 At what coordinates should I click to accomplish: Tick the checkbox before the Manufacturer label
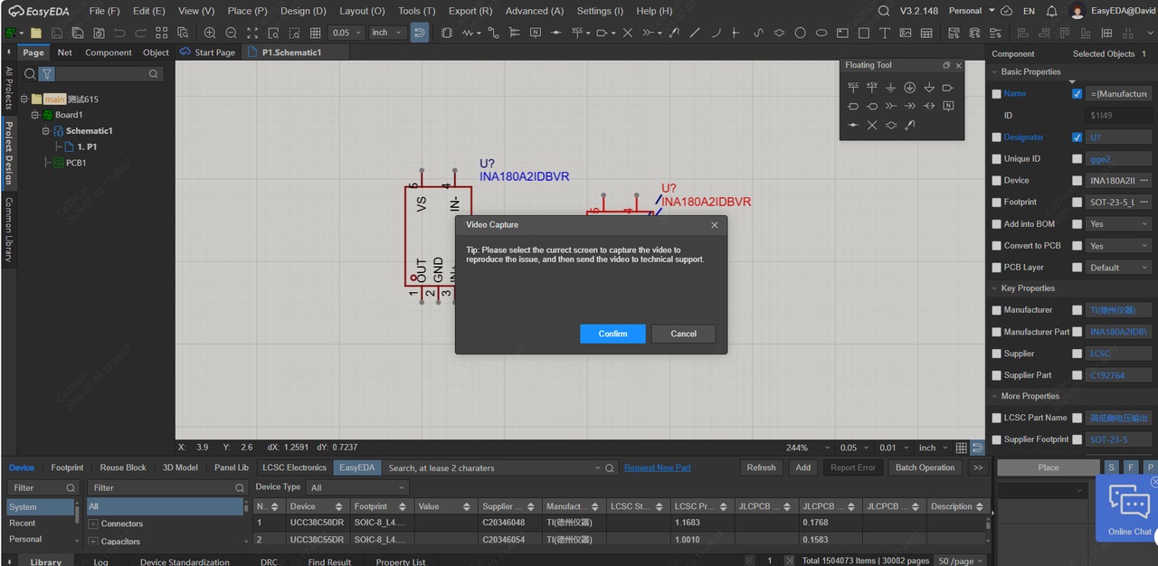coord(996,310)
